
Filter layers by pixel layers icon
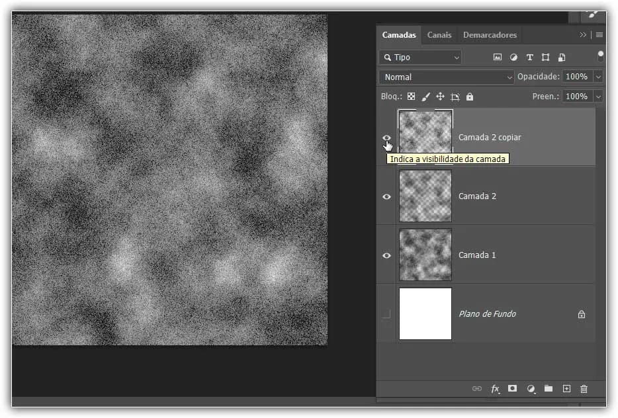[498, 57]
